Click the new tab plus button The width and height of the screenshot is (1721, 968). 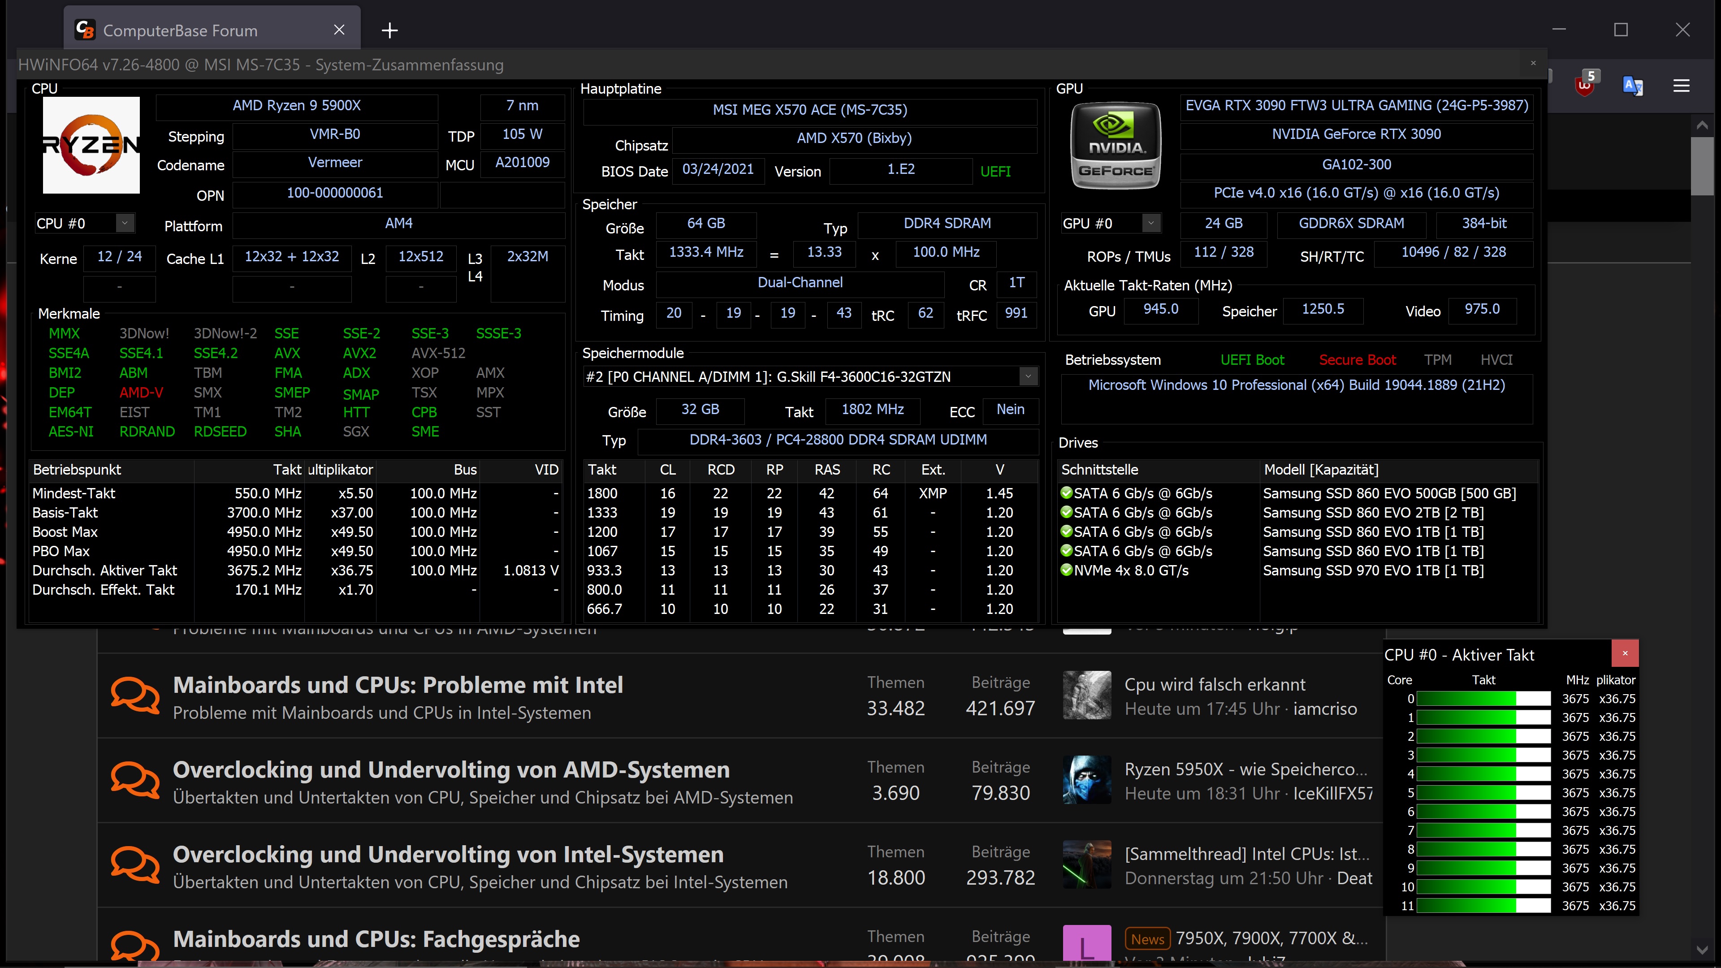pos(389,30)
